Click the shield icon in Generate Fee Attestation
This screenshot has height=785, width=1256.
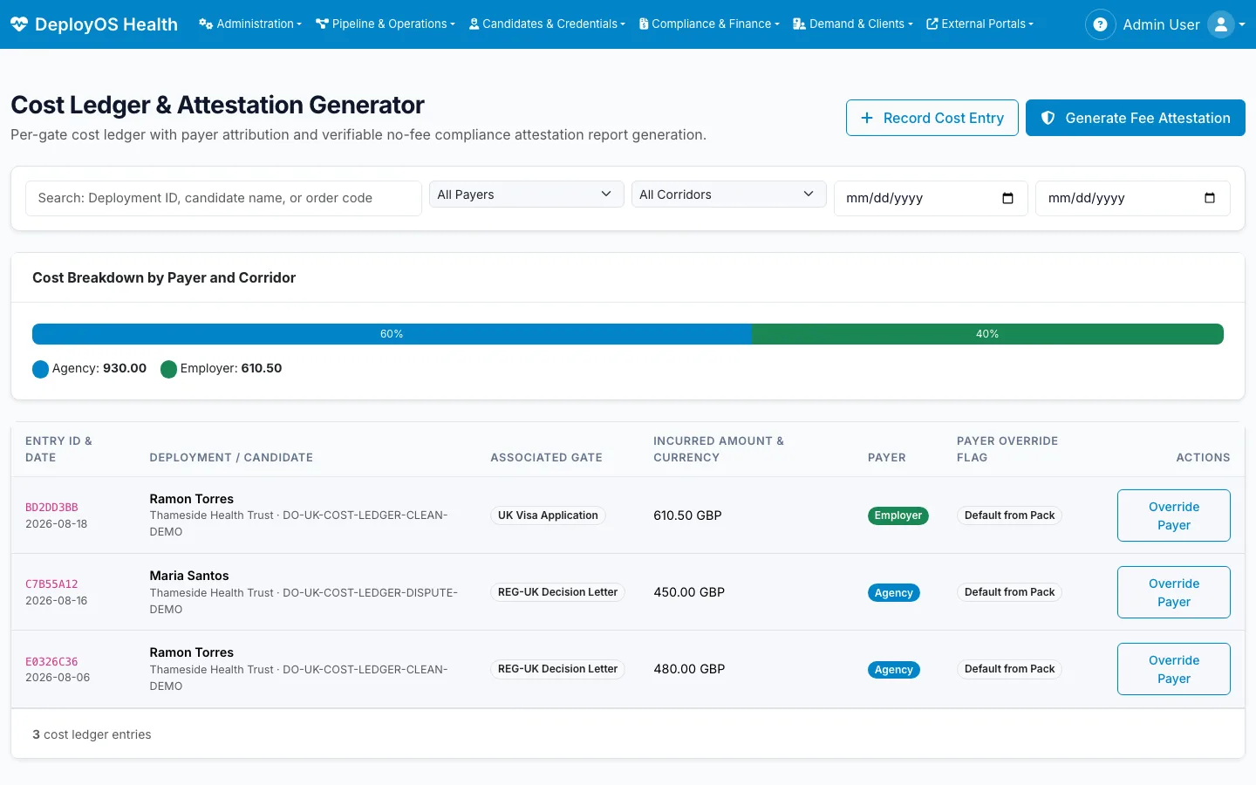[x=1048, y=118]
